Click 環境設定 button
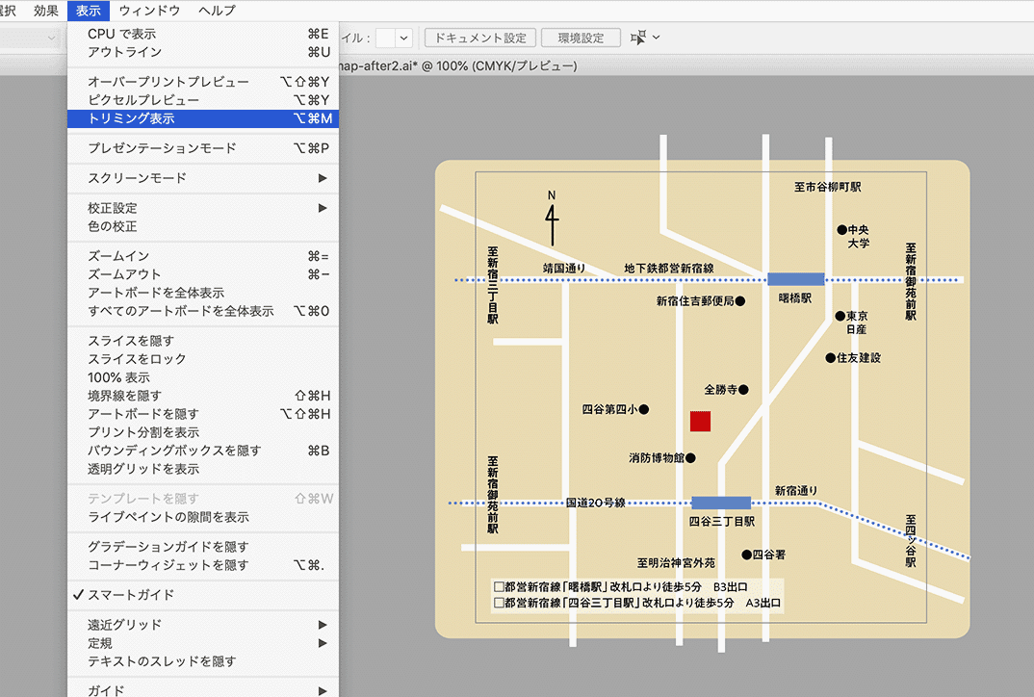 pos(581,39)
